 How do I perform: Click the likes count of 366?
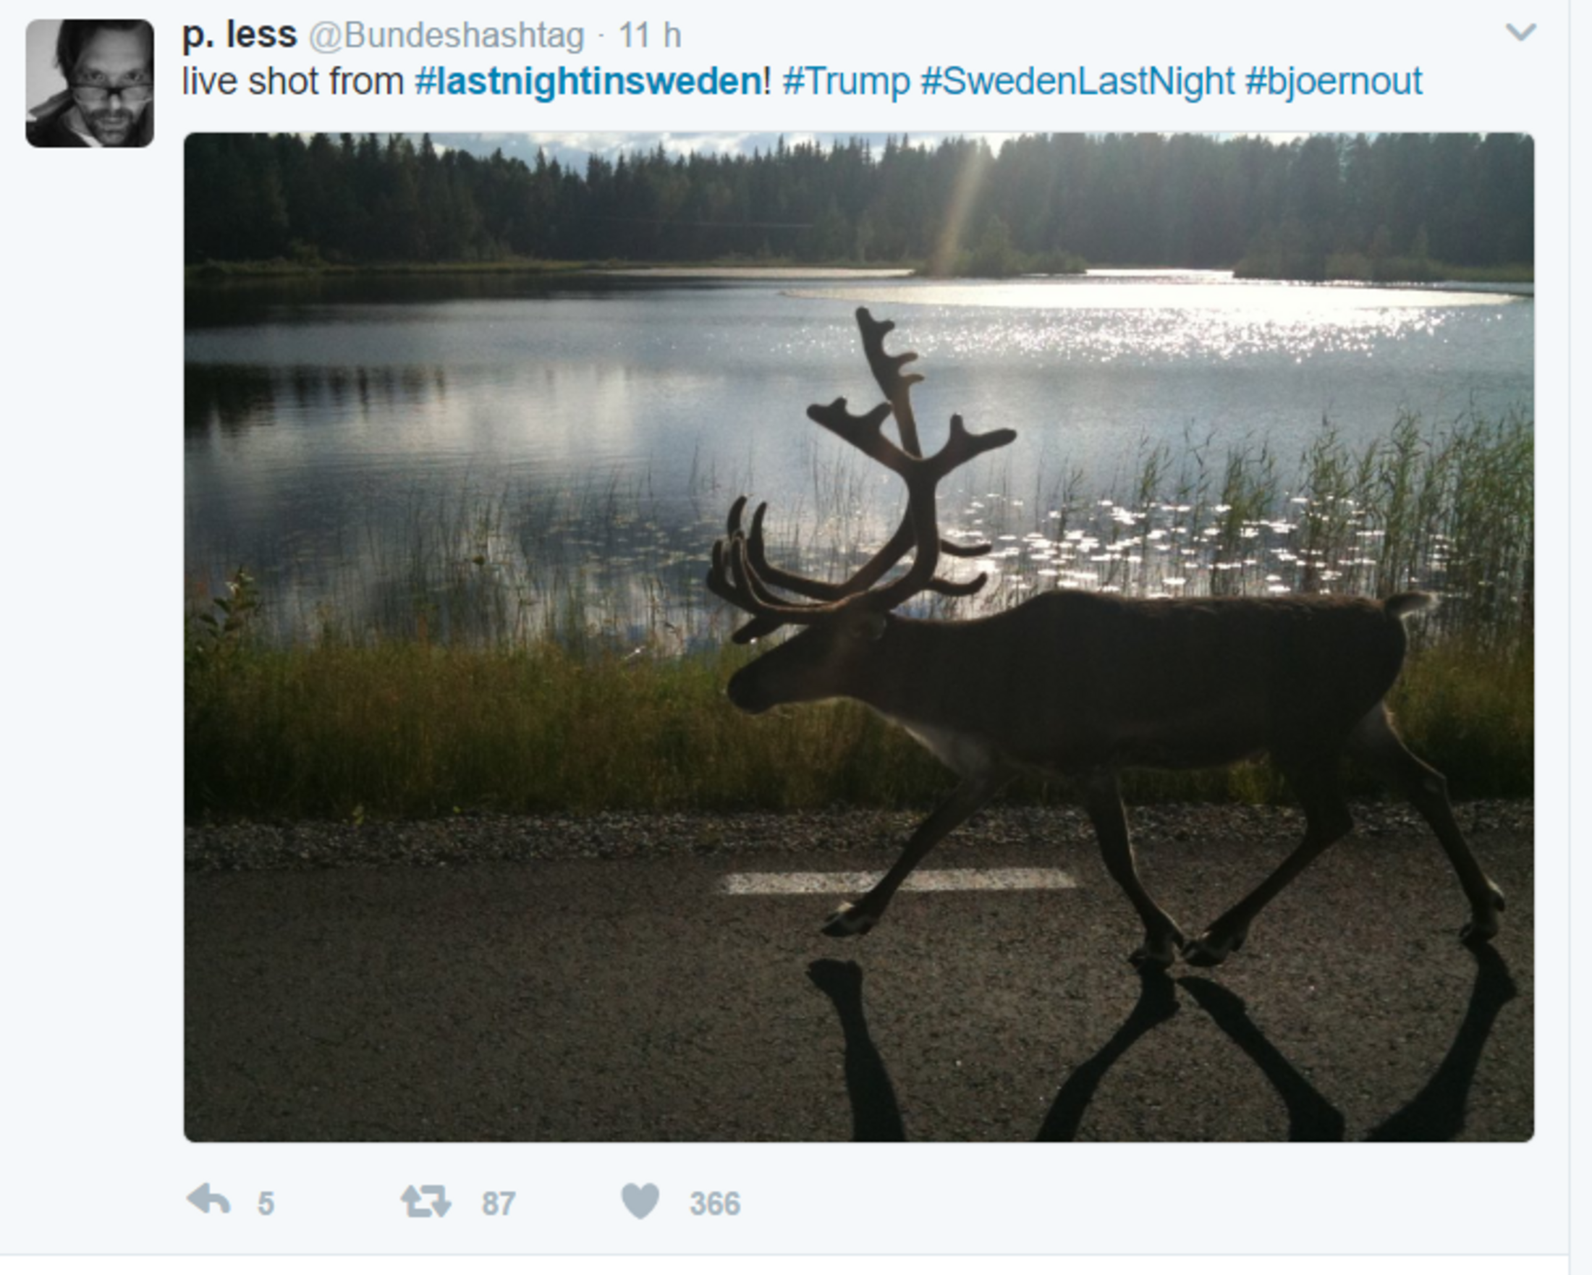(x=714, y=1203)
